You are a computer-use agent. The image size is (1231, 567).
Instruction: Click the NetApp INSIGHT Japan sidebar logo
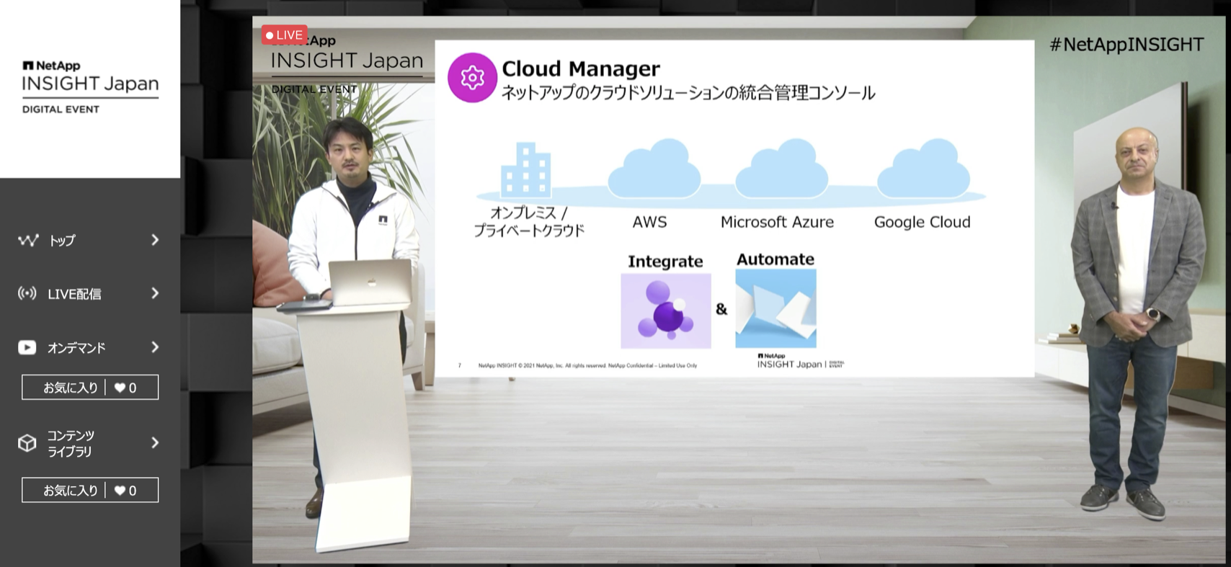pyautogui.click(x=90, y=87)
